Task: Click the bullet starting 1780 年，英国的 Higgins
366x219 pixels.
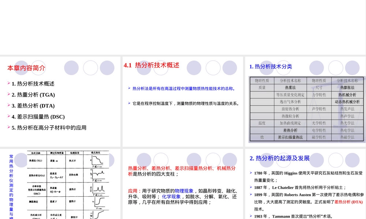Action: [x=308, y=177]
